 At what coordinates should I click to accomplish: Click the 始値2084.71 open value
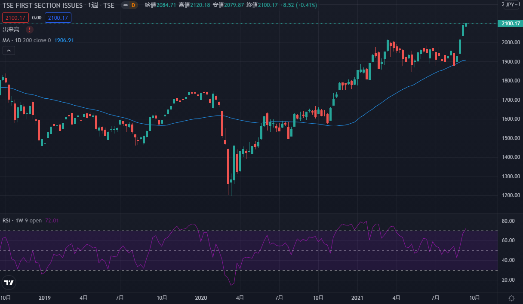pyautogui.click(x=160, y=6)
